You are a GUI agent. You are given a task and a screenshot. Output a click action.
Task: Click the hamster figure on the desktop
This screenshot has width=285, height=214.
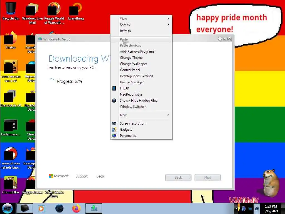click(x=271, y=183)
